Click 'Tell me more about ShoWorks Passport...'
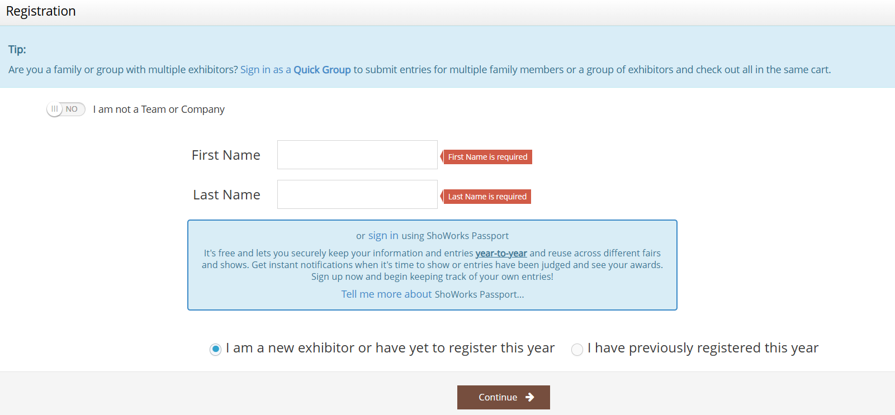 pyautogui.click(x=432, y=294)
